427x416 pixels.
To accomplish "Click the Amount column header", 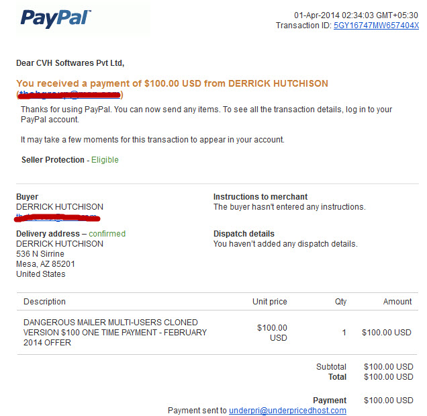I will tap(397, 302).
